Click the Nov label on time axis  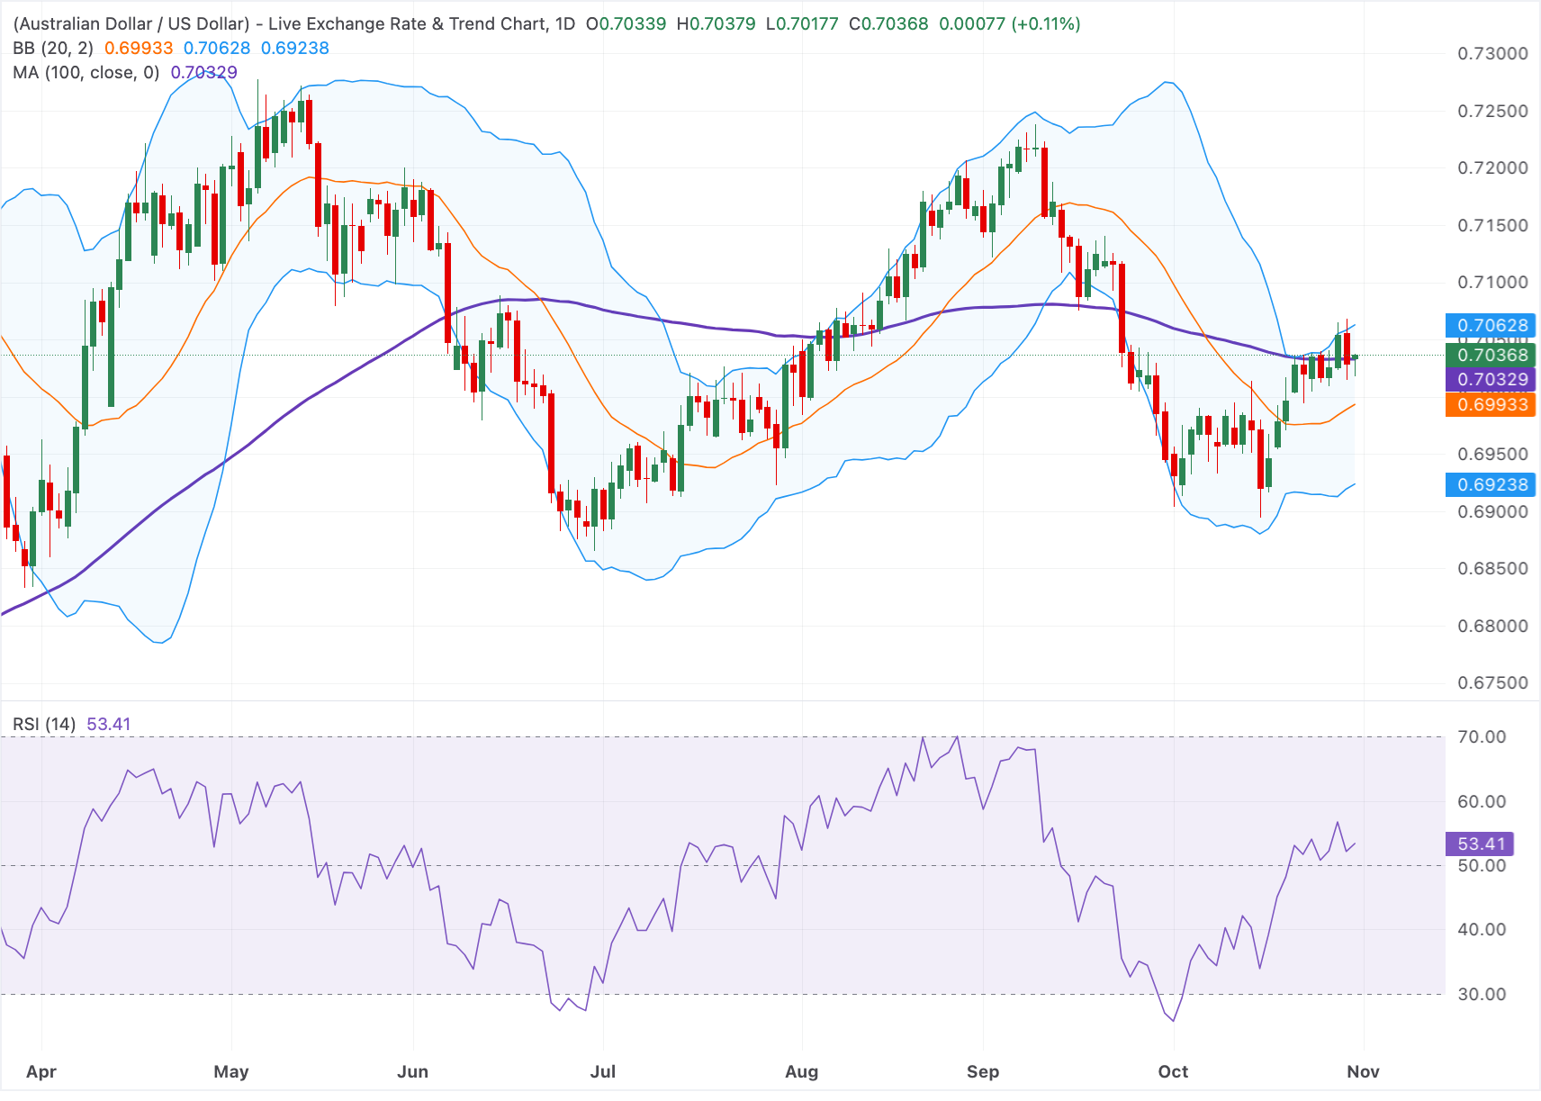1363,1071
